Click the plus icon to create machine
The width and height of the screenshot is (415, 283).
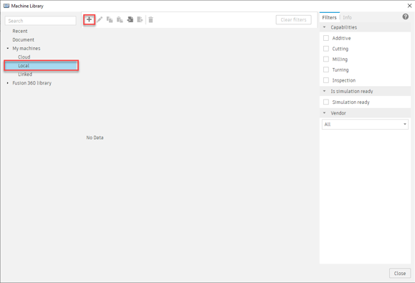pyautogui.click(x=89, y=19)
